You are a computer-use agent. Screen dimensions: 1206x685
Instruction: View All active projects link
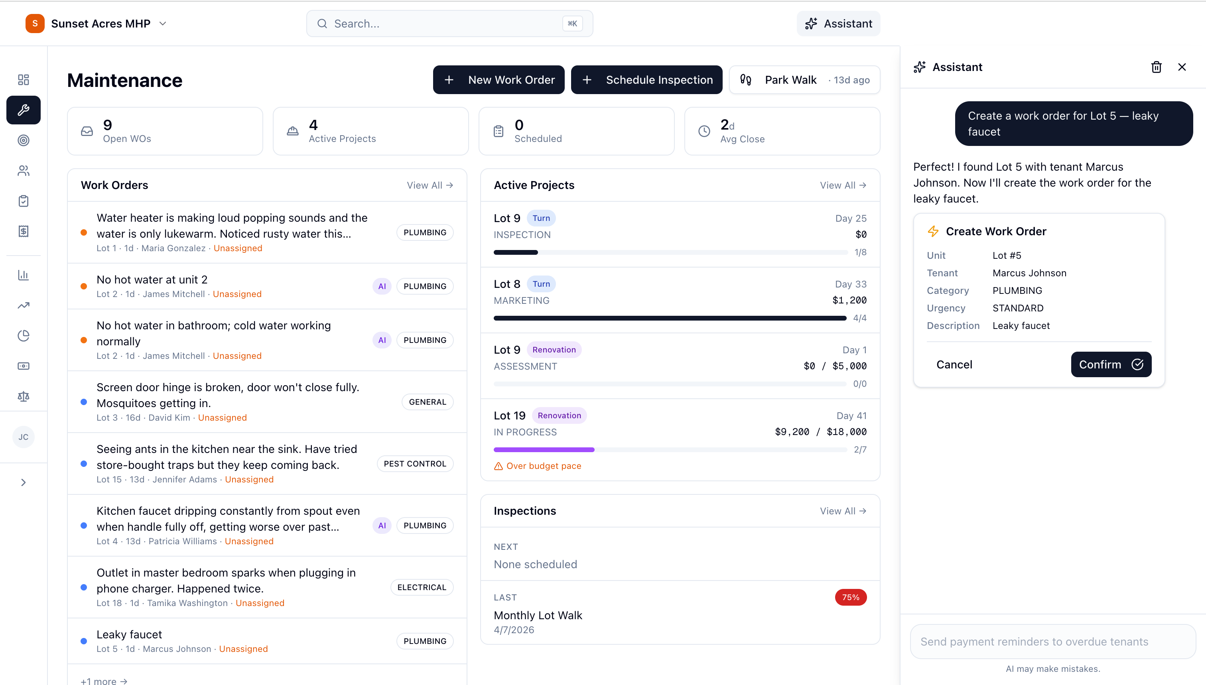click(x=843, y=185)
